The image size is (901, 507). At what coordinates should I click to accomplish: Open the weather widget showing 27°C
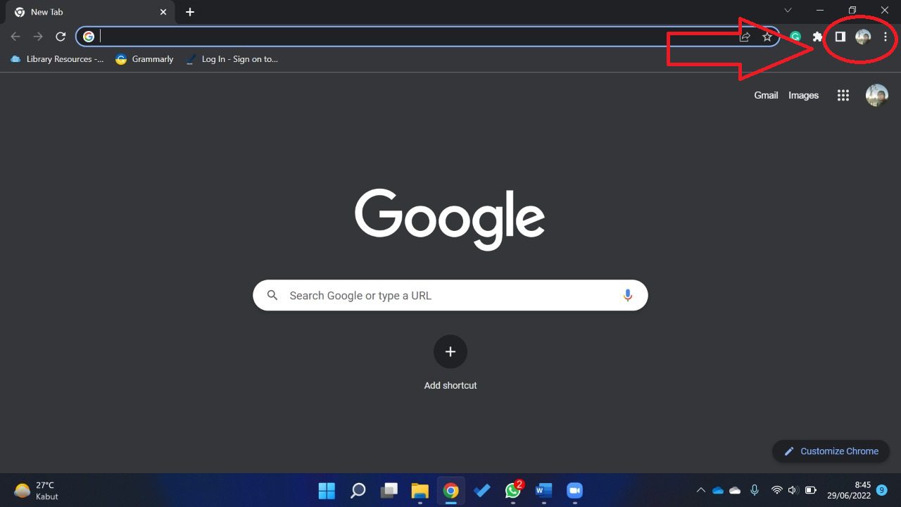tap(36, 490)
